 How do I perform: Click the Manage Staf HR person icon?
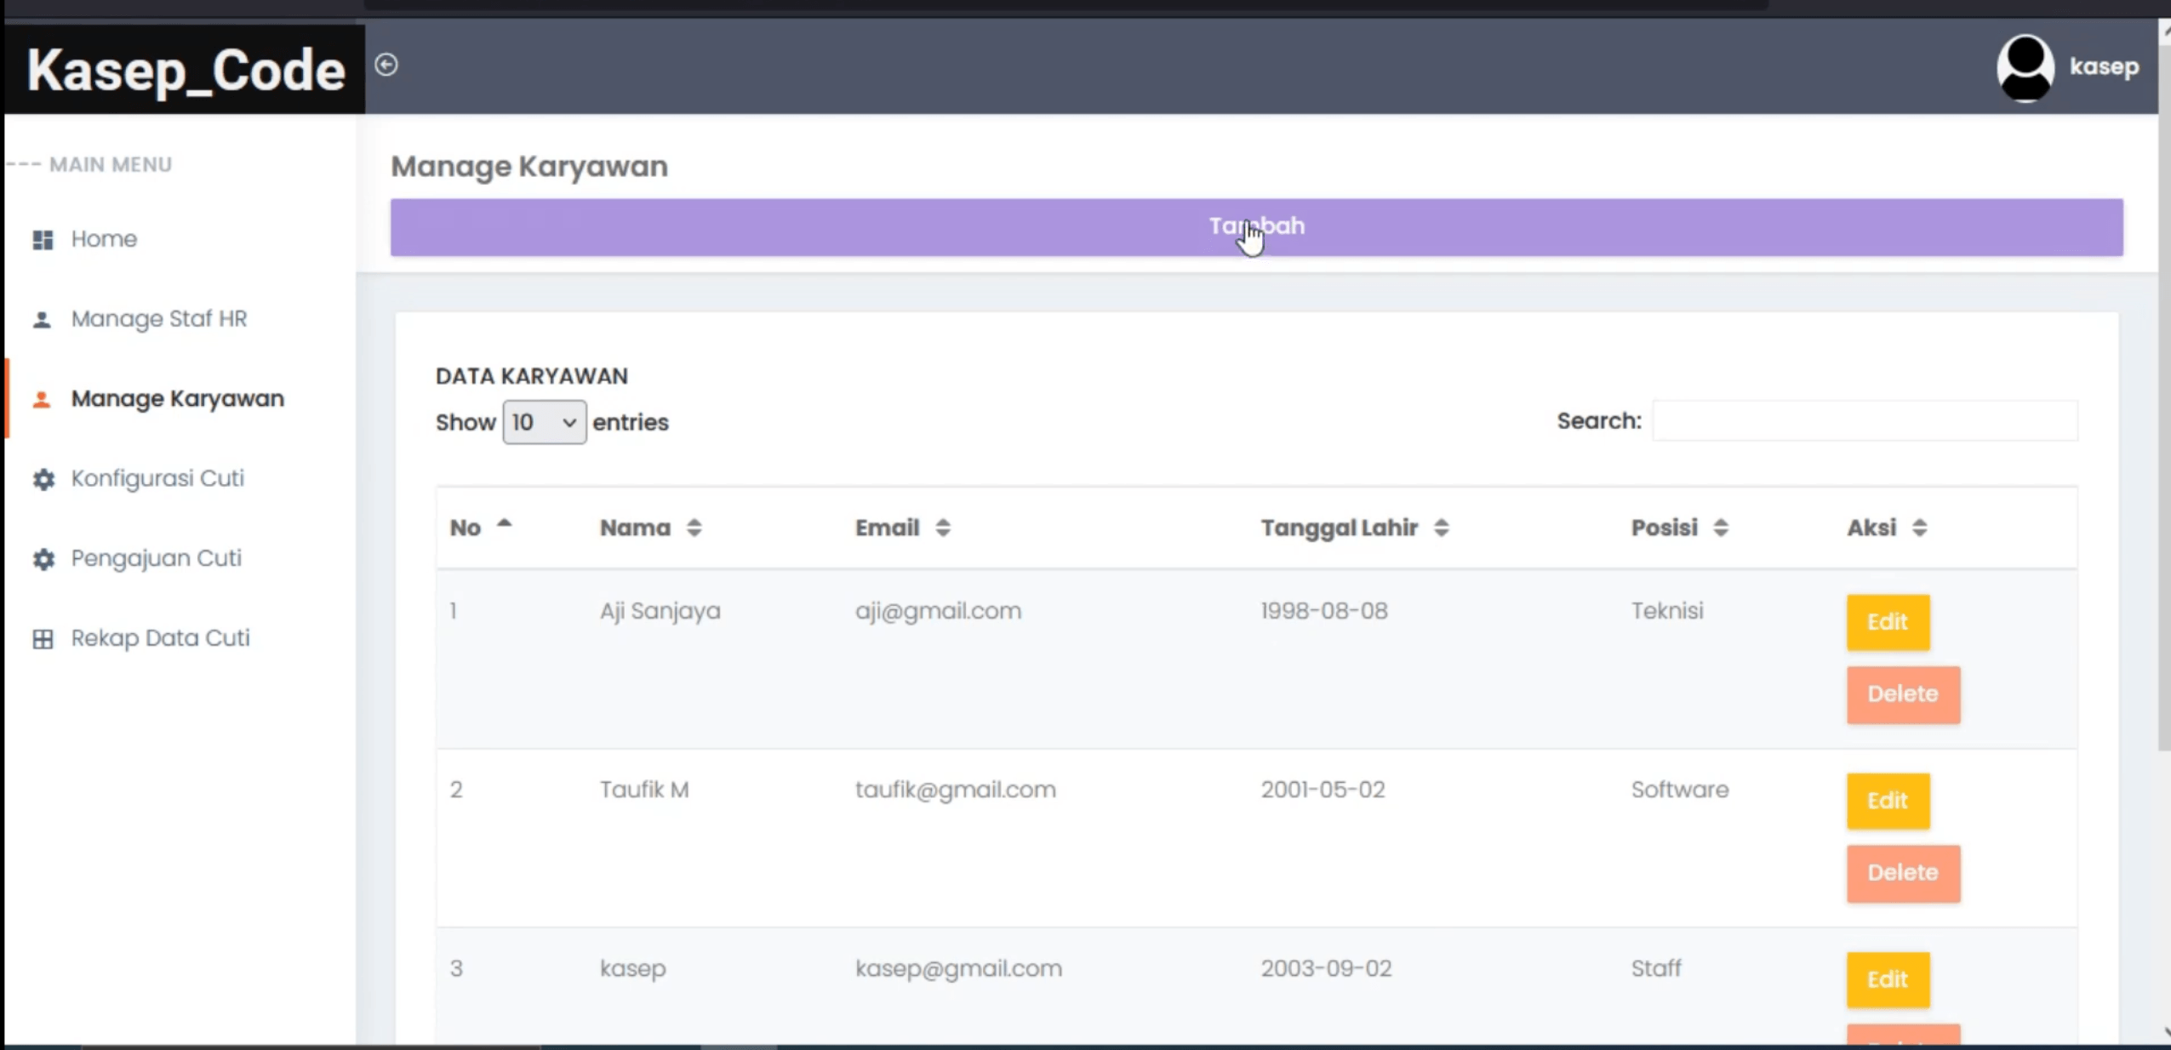tap(42, 320)
